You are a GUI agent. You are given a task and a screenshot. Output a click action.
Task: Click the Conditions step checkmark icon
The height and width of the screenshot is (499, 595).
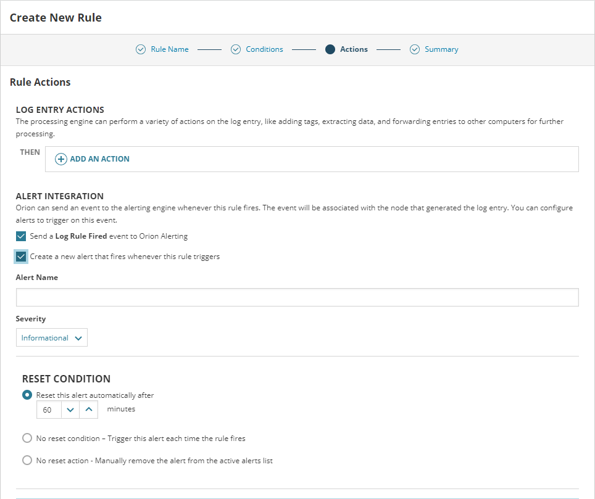coord(236,49)
